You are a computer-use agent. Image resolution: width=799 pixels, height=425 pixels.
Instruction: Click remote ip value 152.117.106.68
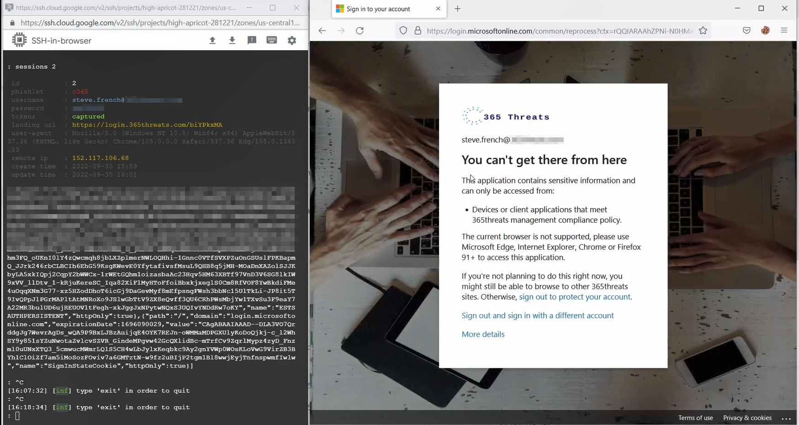pyautogui.click(x=101, y=158)
